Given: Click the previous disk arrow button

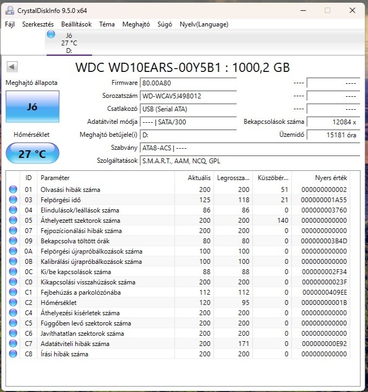Looking at the screenshot, I should [12, 67].
